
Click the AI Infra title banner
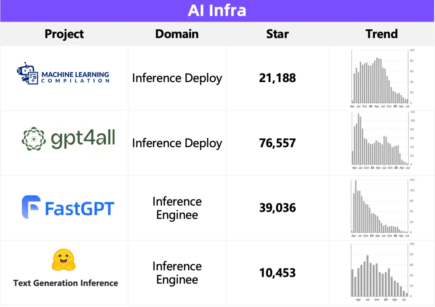pyautogui.click(x=217, y=11)
